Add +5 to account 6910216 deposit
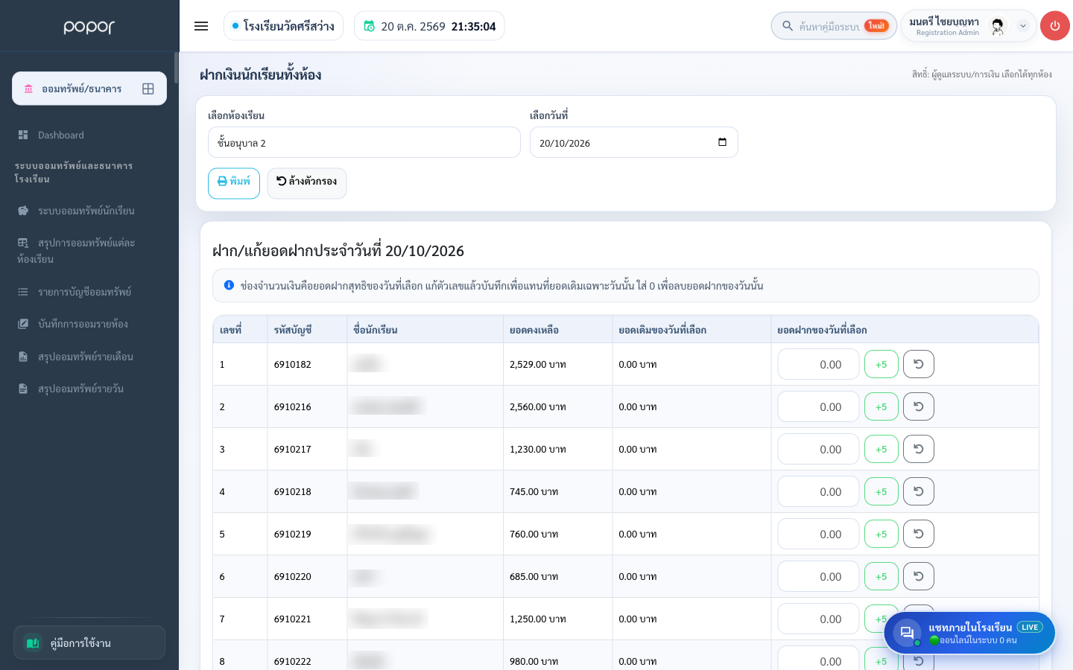 point(881,406)
